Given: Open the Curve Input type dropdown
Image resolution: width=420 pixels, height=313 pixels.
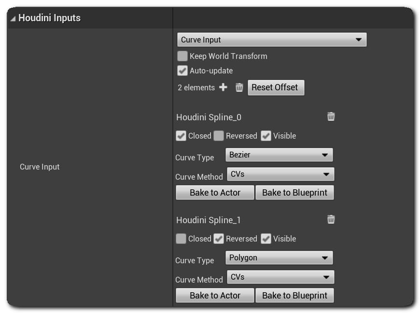Looking at the screenshot, I should pos(272,40).
